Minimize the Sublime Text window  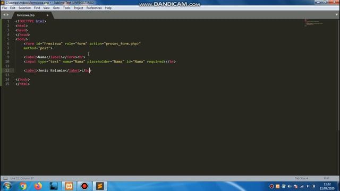(x=318, y=2)
